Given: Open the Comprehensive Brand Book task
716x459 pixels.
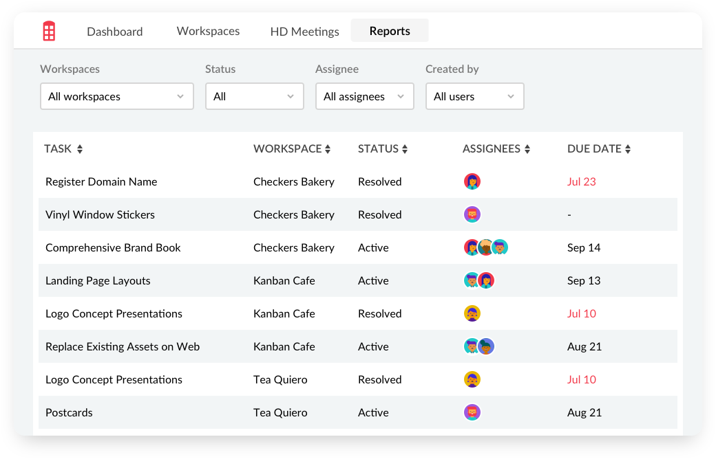Looking at the screenshot, I should coord(113,247).
